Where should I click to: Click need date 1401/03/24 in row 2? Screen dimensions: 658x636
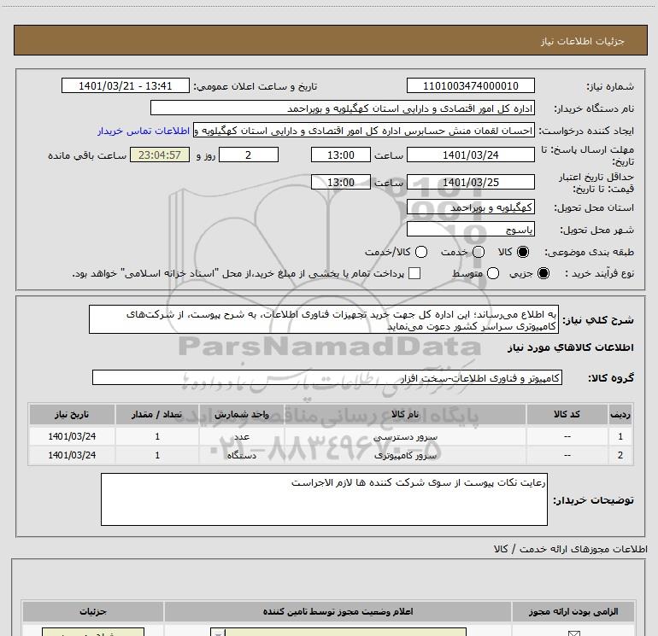[x=72, y=455]
